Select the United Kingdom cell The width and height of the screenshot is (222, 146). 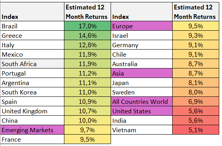click(x=32, y=111)
